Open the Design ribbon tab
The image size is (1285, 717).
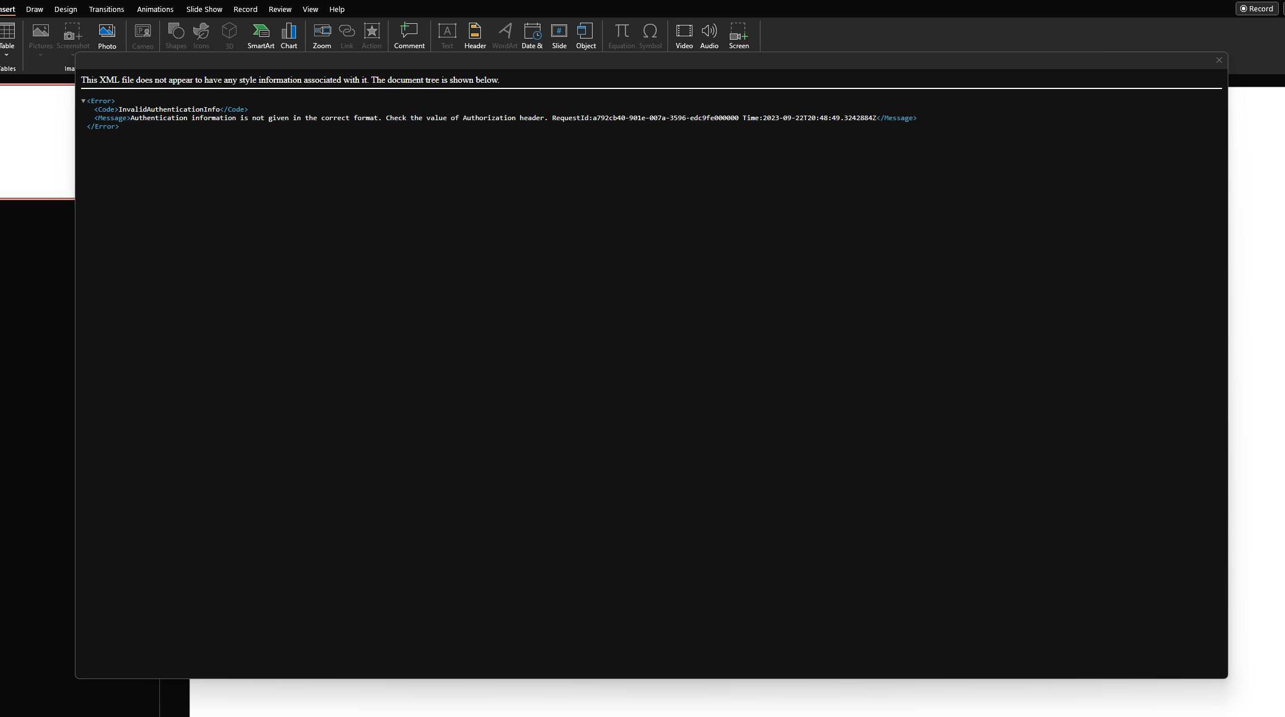point(66,9)
